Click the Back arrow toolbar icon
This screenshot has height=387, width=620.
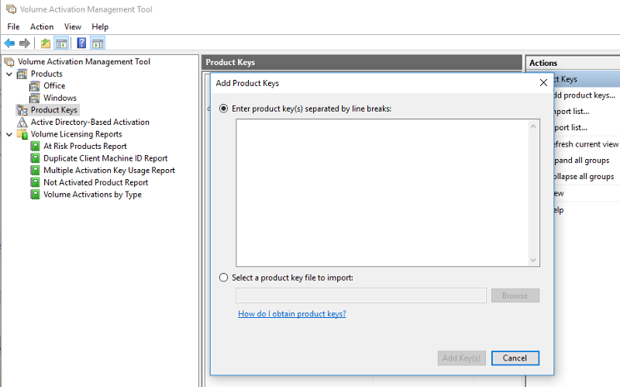9,43
